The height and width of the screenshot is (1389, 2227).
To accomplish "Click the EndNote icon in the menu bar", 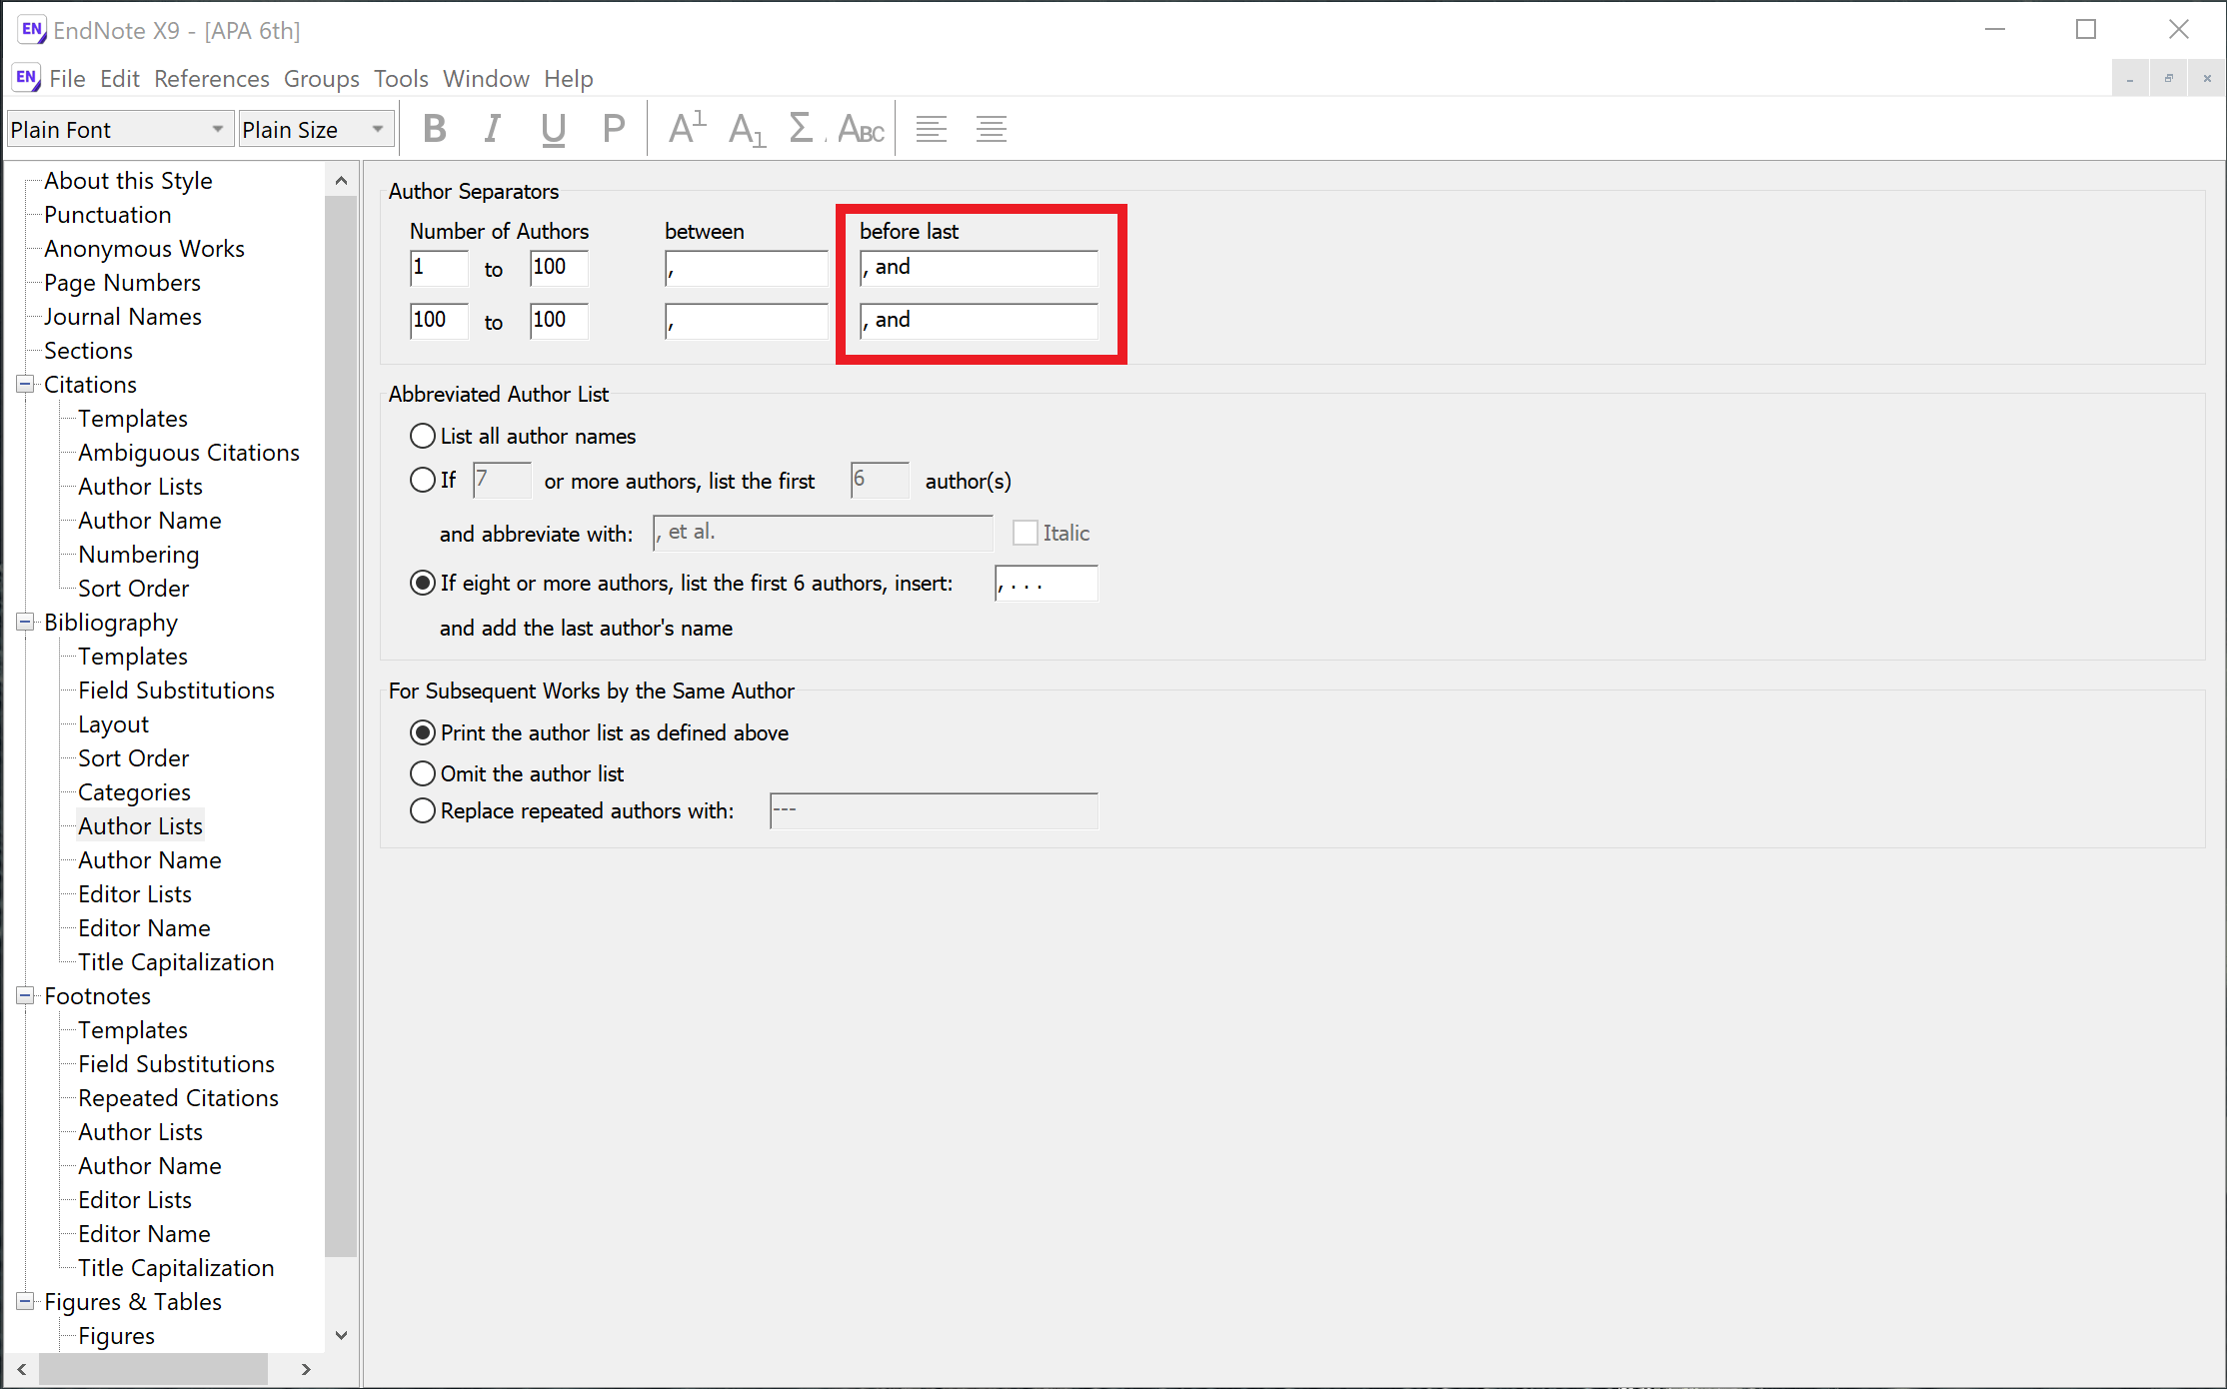I will [x=26, y=78].
